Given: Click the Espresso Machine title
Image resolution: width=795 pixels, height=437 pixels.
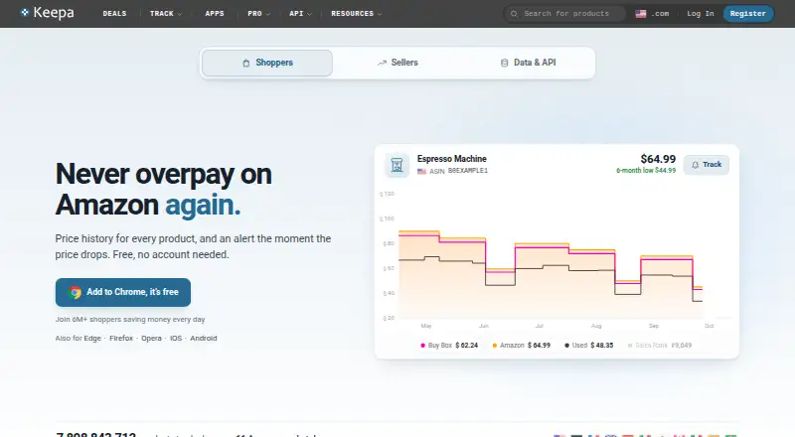Looking at the screenshot, I should tap(452, 159).
